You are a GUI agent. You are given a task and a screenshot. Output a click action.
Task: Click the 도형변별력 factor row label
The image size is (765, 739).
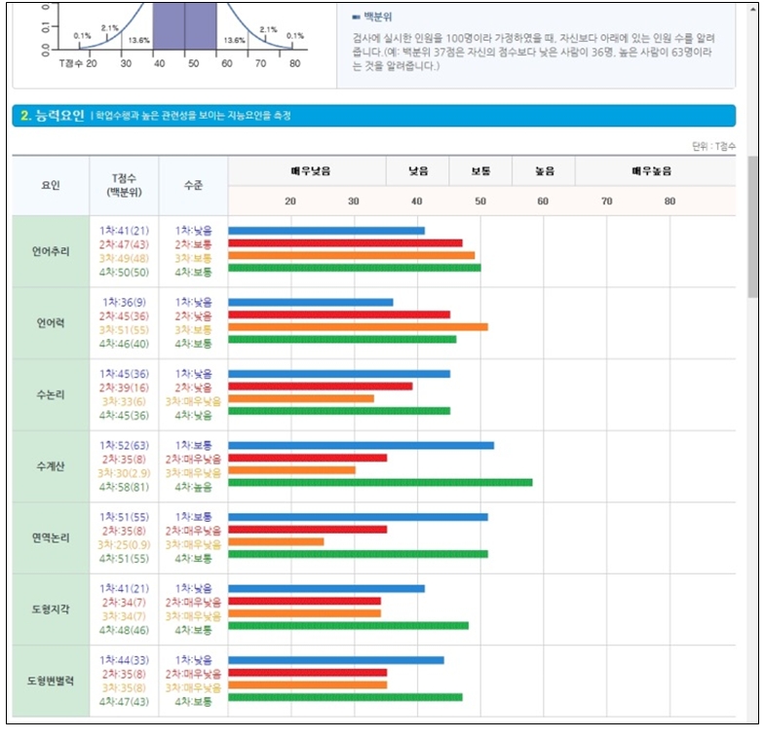pos(51,681)
